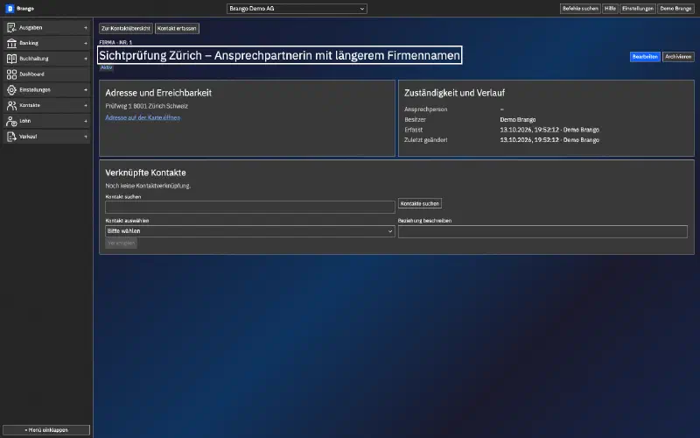Viewport: 700px width, 438px height.
Task: Open Kontakte in the sidebar
Action: point(47,105)
